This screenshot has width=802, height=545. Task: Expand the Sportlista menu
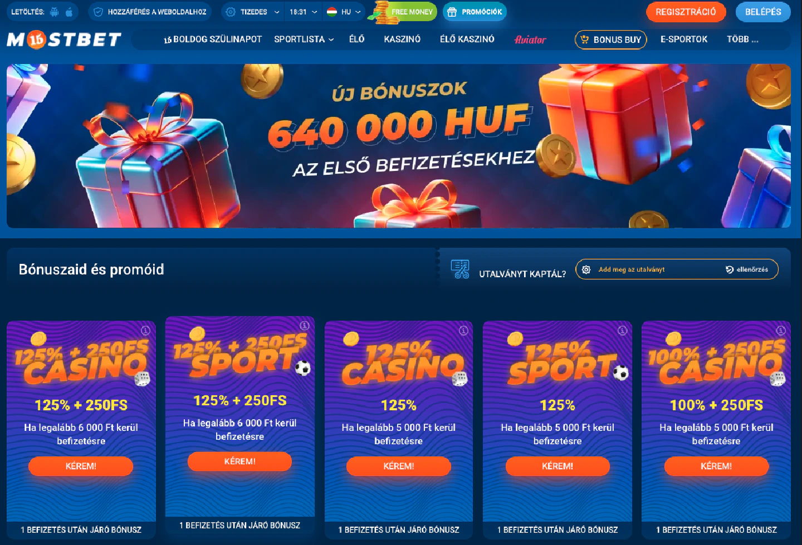tap(304, 40)
